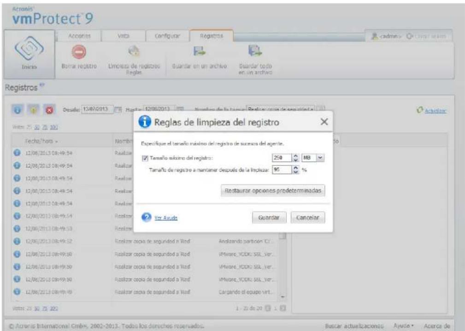Screen dimensions: 465x331
Task: Click the scrollbar down arrow in log list
Action: 283,297
